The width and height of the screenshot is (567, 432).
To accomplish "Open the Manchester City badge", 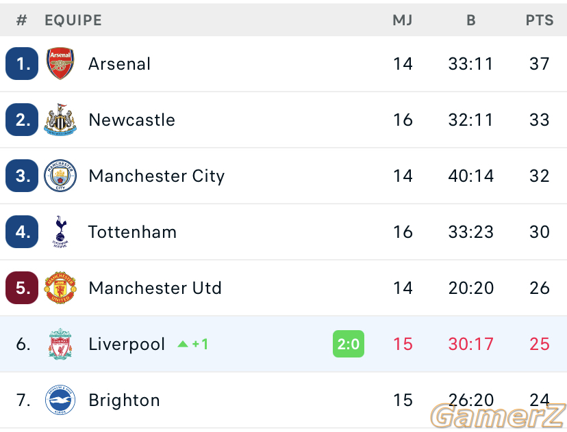I will [60, 176].
